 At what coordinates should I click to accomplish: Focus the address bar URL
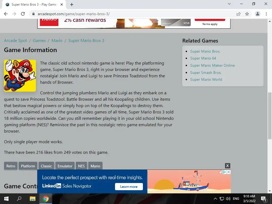pos(74,14)
